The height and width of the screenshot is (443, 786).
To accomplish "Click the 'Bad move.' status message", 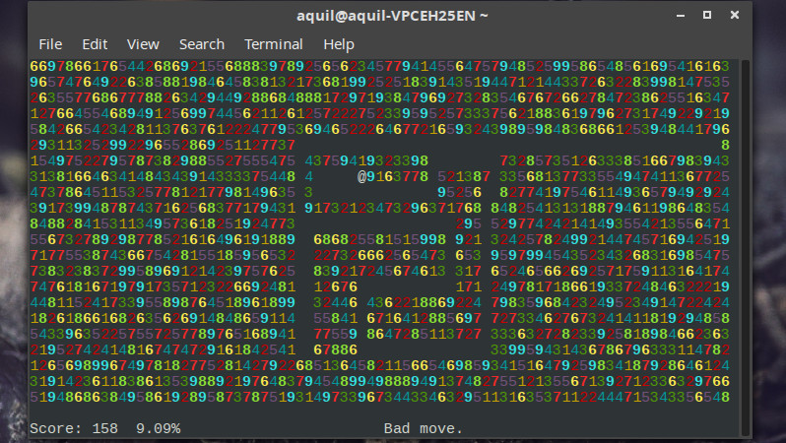I will 423,428.
